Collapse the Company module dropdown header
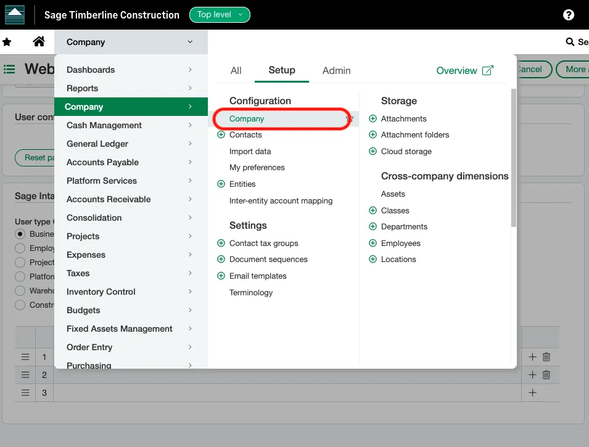 point(131,42)
